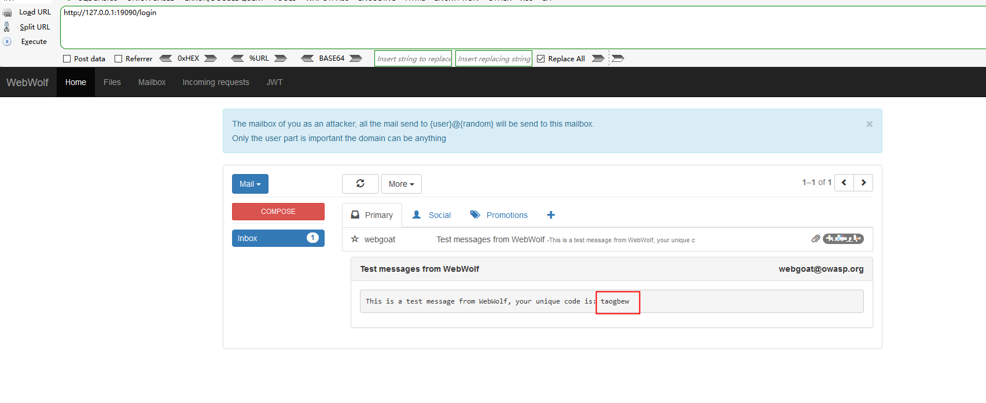The image size is (986, 403).
Task: Click the BASE64 decode left arrow
Action: 308,58
